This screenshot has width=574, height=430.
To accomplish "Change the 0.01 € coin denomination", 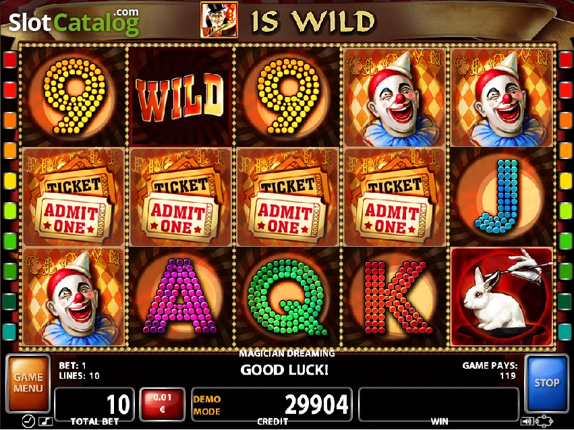I will point(162,403).
